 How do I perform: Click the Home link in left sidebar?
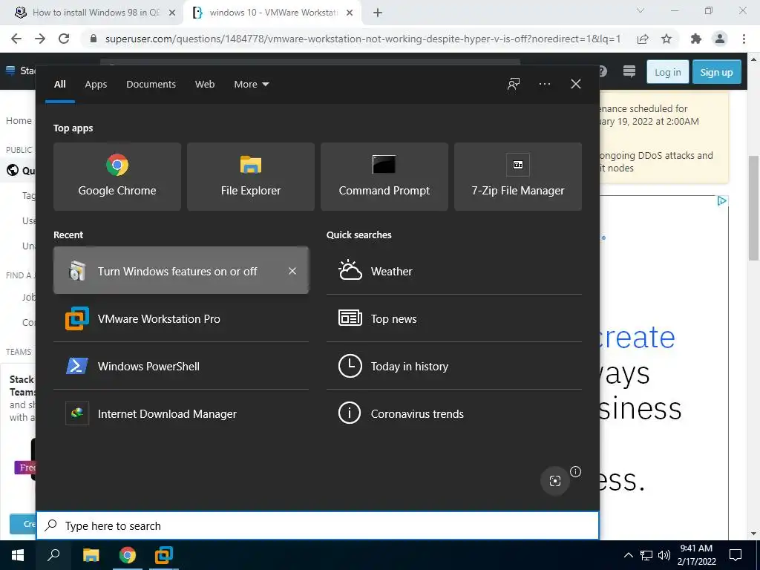click(x=19, y=120)
